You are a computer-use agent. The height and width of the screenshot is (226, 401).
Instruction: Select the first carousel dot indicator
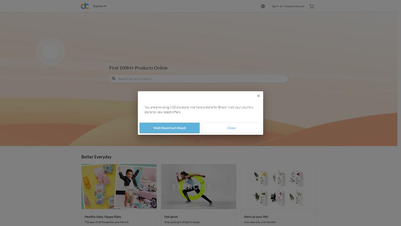pos(196,141)
